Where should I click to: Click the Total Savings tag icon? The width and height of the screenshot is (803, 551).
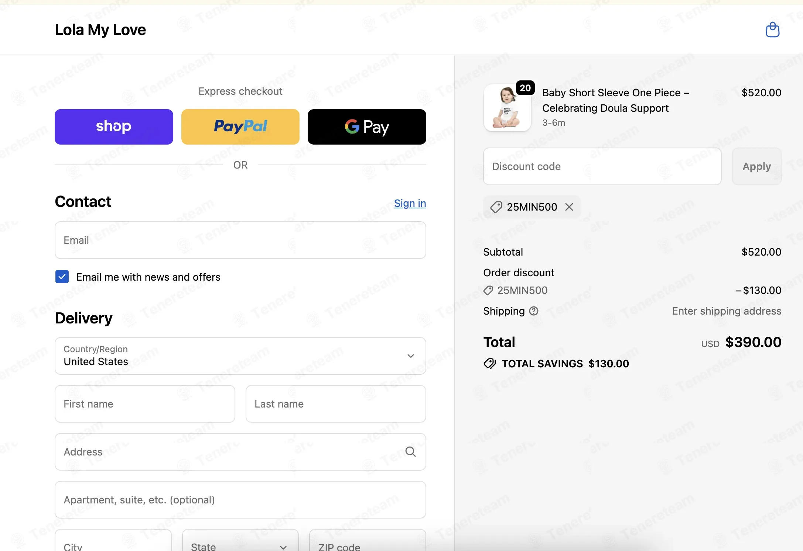[490, 364]
